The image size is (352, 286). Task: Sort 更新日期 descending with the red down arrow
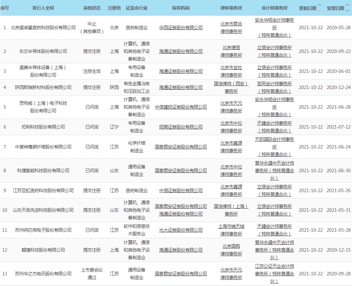320,10
